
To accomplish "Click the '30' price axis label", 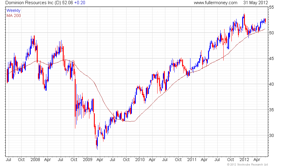I will point(271,135).
